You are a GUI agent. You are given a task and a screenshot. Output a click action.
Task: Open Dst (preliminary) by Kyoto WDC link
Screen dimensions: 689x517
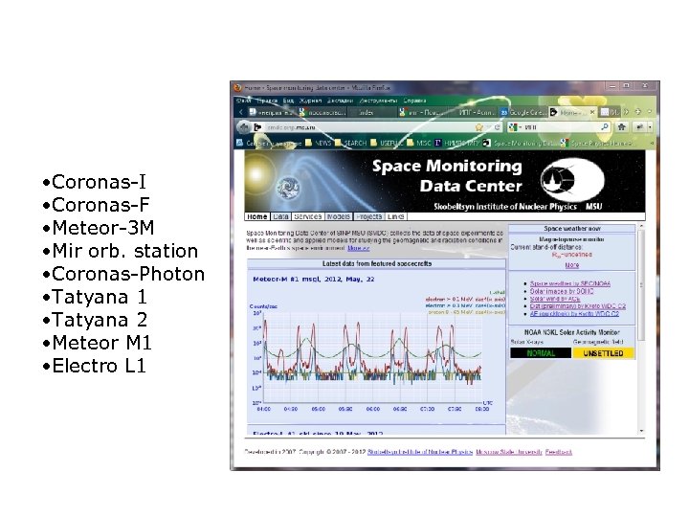[577, 306]
